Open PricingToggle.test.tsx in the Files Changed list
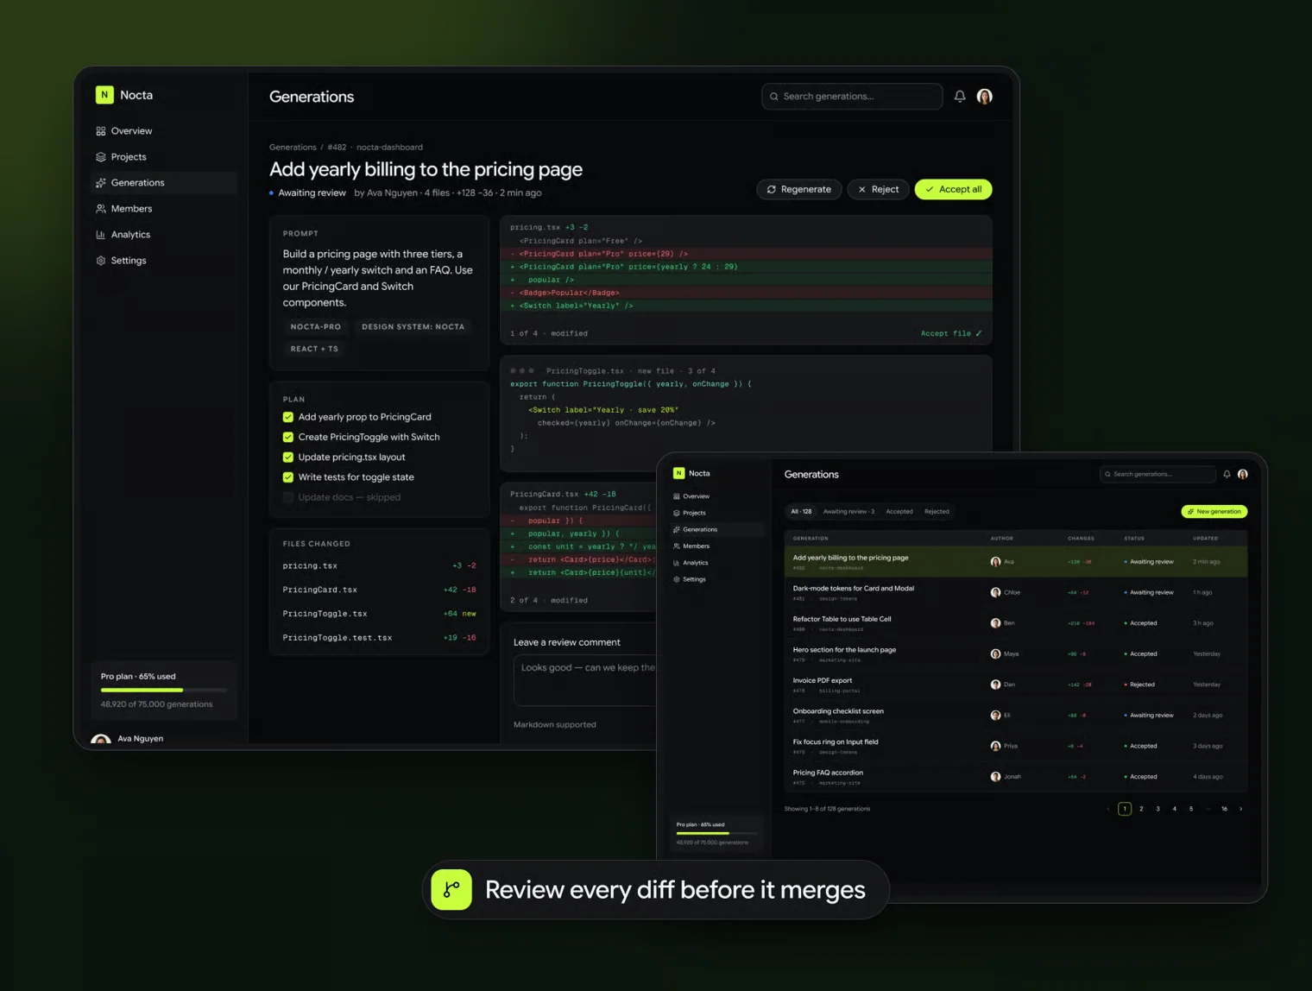 (379, 638)
